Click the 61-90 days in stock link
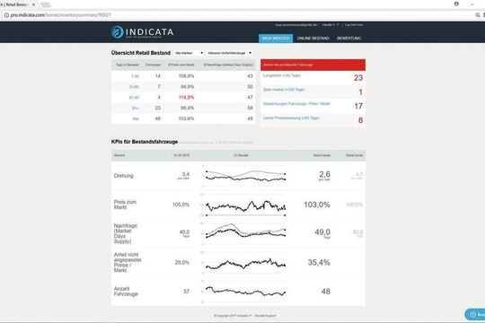Screen dimensions: 485x323 134,98
